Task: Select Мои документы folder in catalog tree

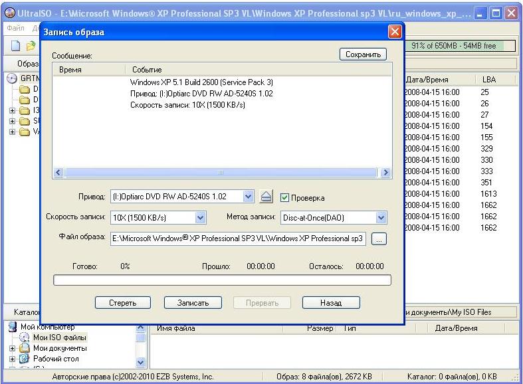Action: point(60,348)
